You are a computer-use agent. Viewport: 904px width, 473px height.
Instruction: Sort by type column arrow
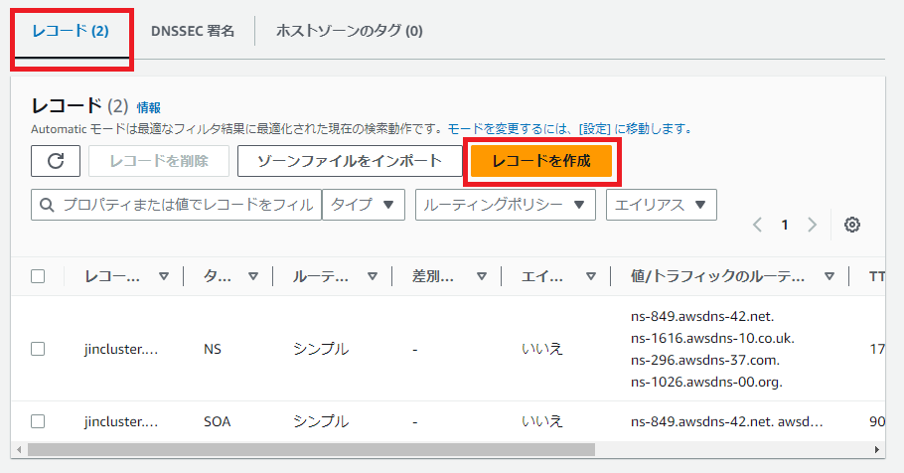(x=253, y=277)
